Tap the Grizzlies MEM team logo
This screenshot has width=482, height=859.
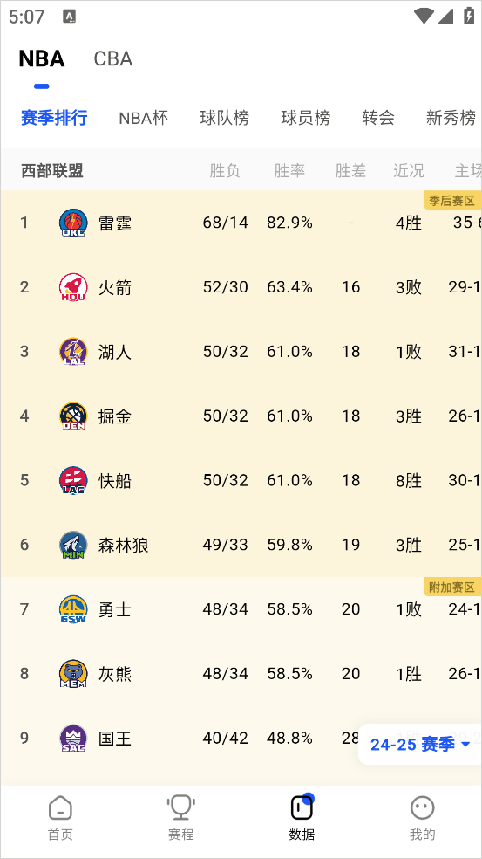pos(73,674)
